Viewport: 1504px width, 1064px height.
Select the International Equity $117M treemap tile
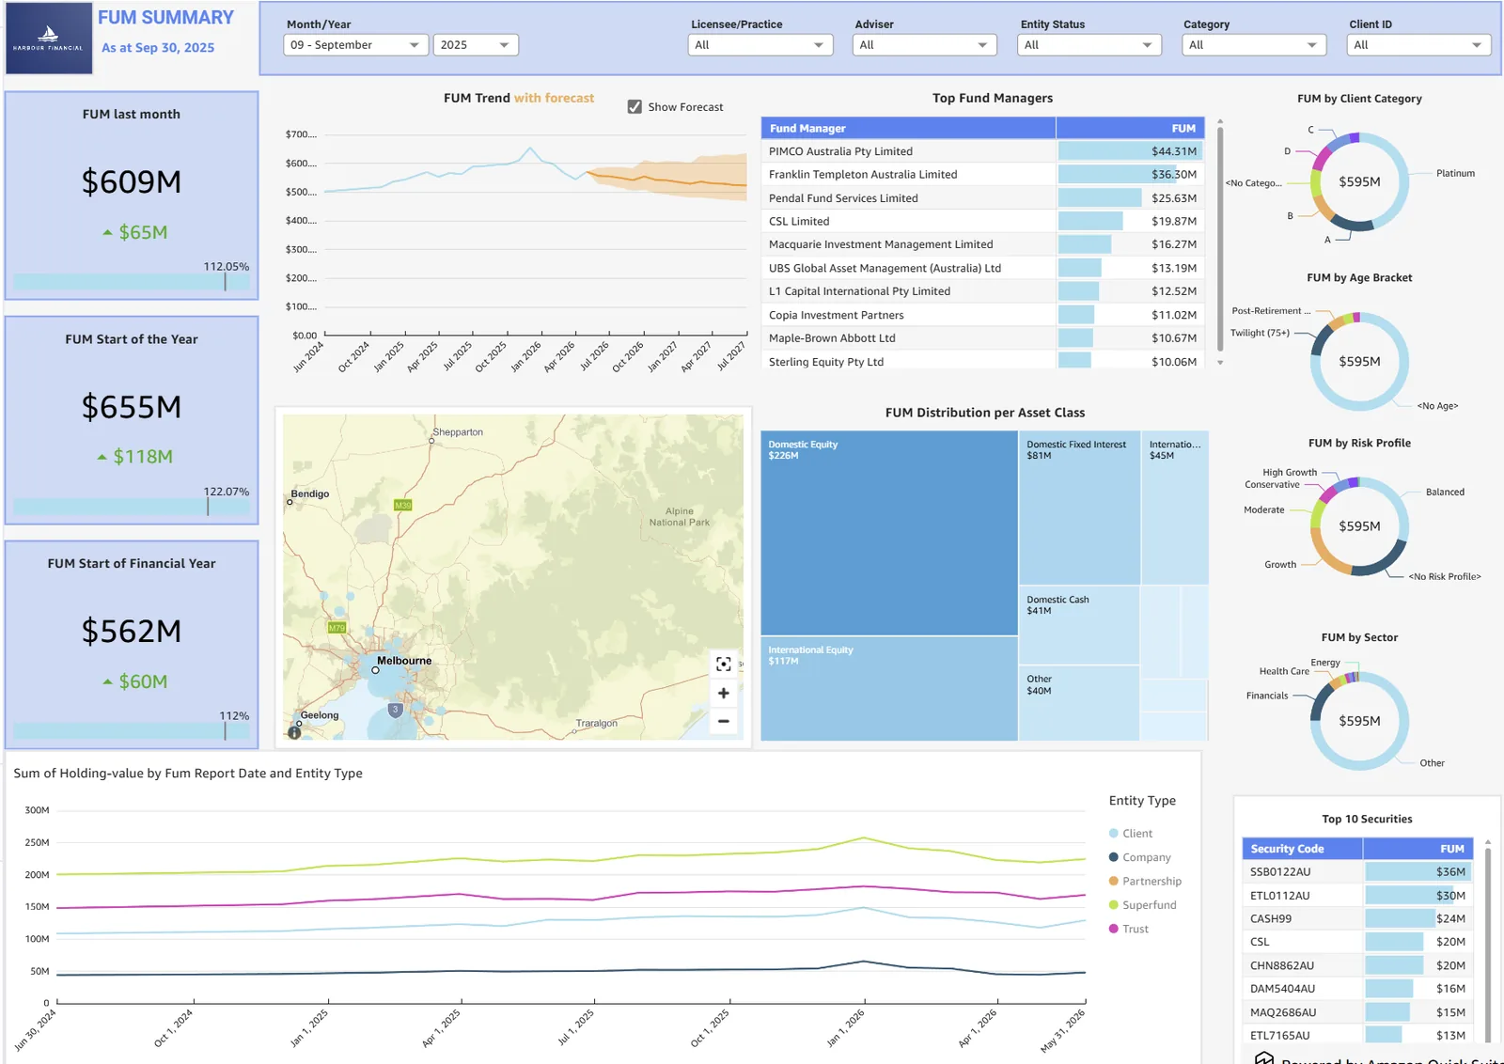tap(888, 689)
